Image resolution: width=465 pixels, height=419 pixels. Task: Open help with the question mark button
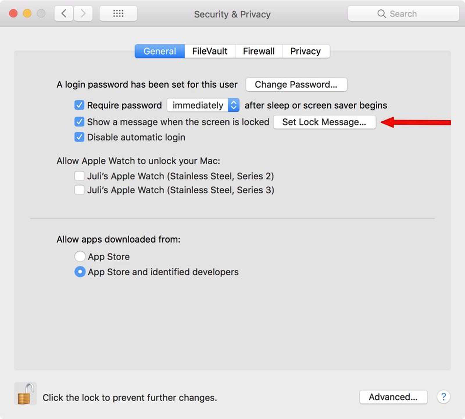click(x=443, y=397)
